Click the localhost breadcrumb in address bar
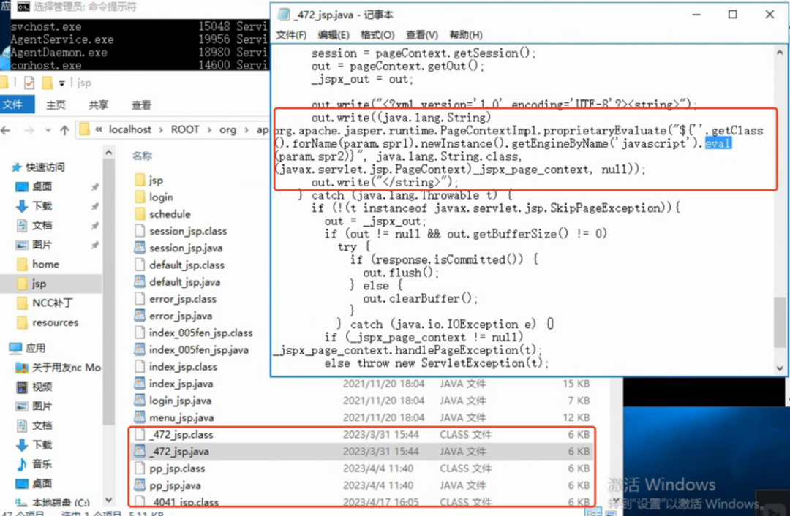The height and width of the screenshot is (516, 790). click(130, 129)
